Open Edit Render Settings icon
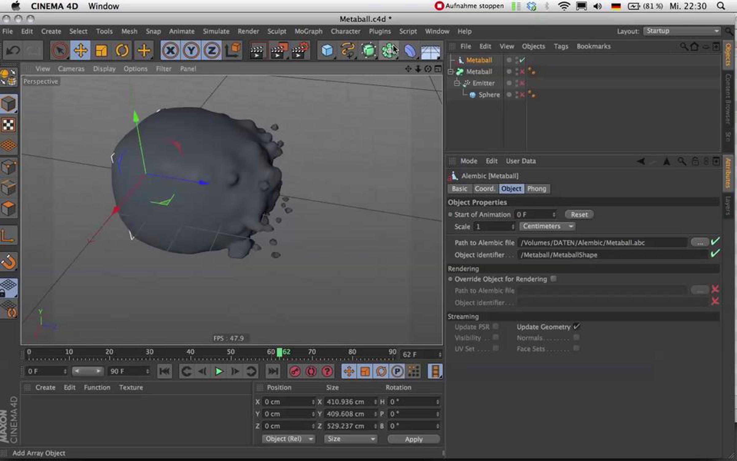 [x=300, y=50]
